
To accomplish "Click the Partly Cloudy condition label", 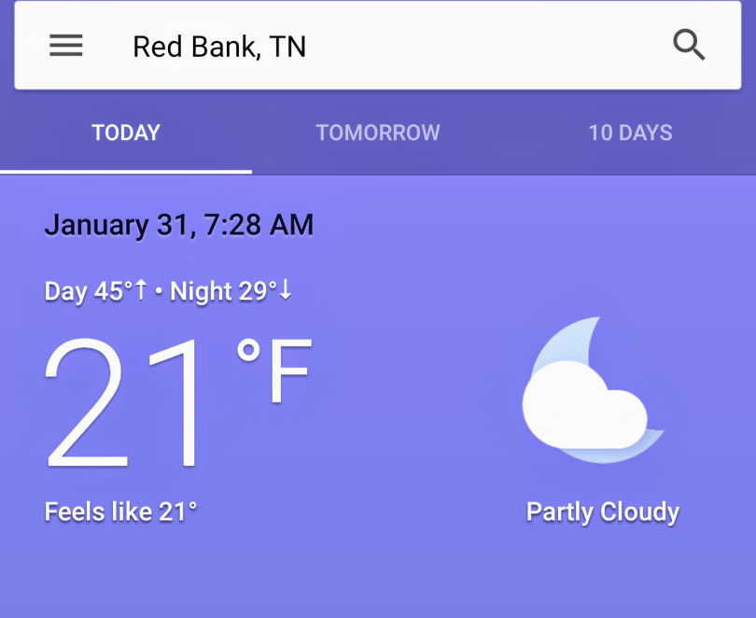I will pos(603,512).
